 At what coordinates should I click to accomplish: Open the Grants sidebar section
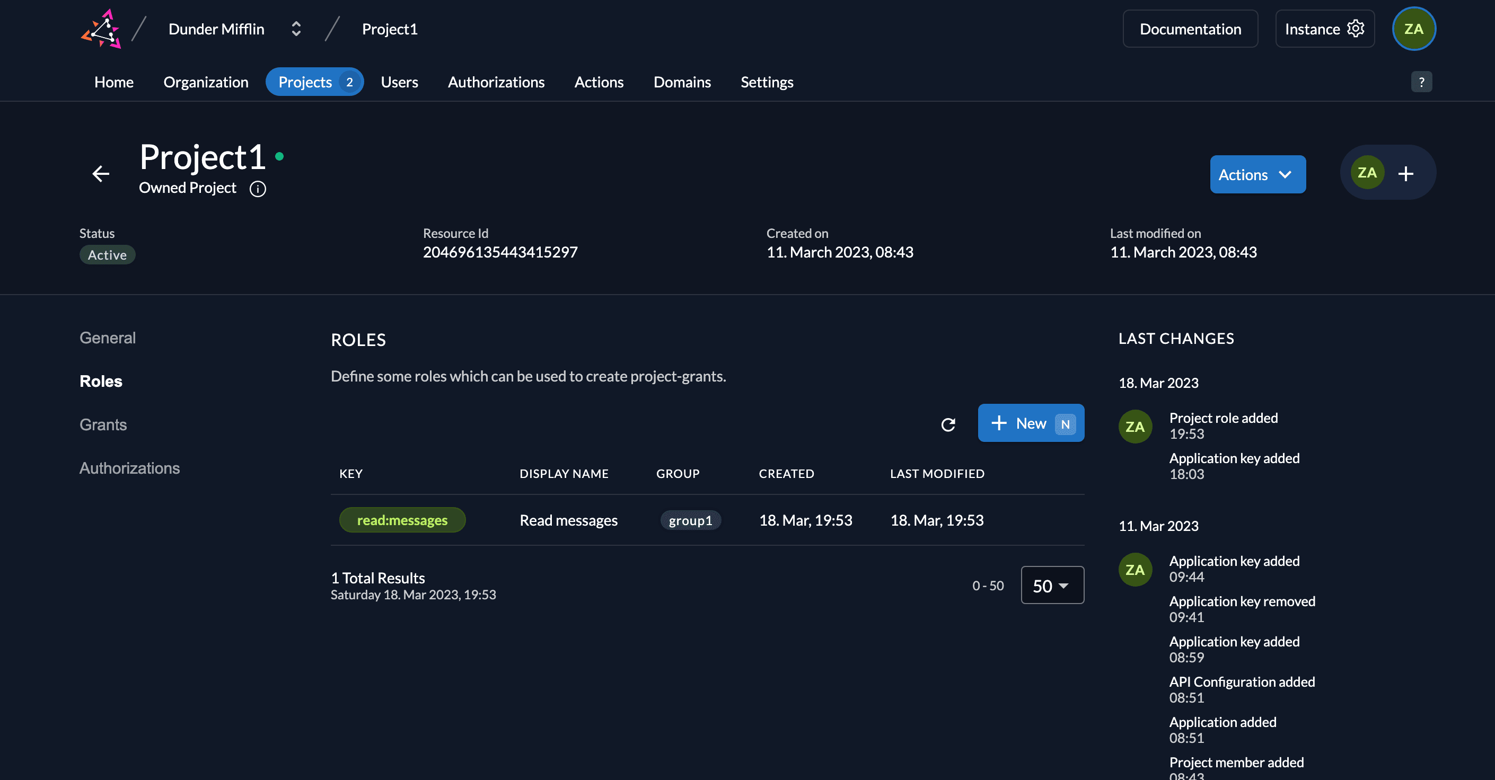103,424
